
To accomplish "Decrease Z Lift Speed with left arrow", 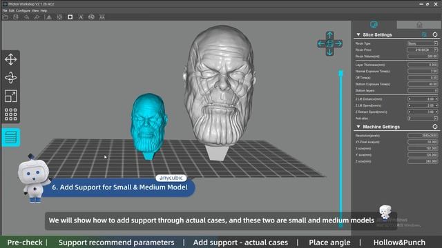I will (x=410, y=105).
